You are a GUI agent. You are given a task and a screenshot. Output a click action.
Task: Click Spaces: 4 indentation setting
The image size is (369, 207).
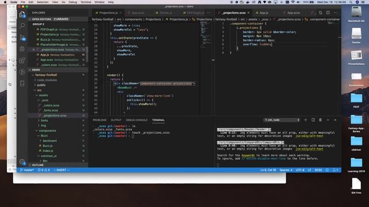click(286, 170)
